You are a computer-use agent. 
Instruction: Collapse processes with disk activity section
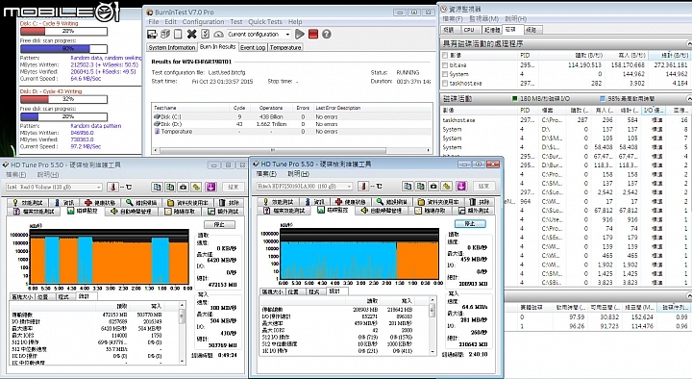point(688,43)
